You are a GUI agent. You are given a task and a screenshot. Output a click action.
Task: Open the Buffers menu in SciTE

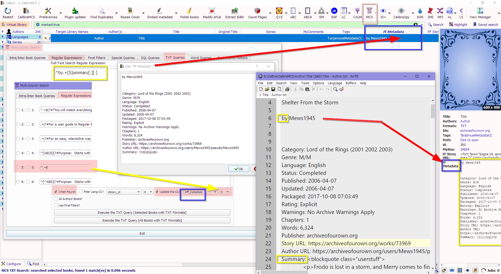[x=351, y=83]
